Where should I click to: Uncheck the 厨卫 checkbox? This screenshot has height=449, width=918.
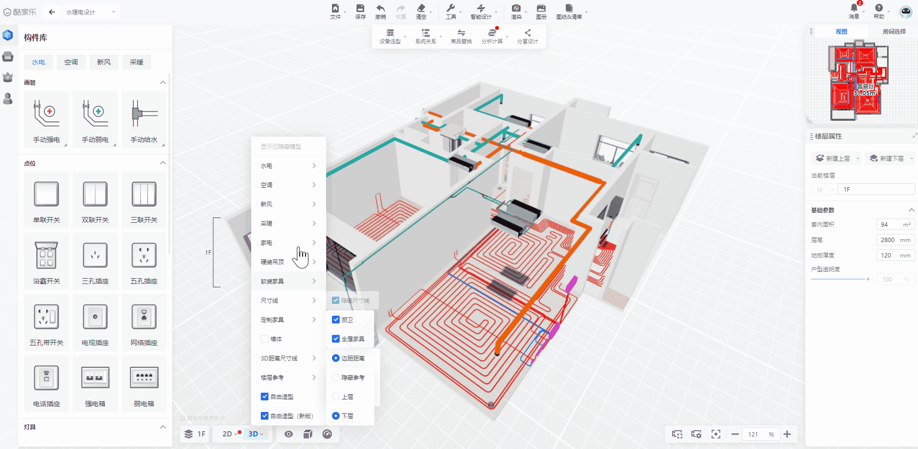(x=336, y=320)
